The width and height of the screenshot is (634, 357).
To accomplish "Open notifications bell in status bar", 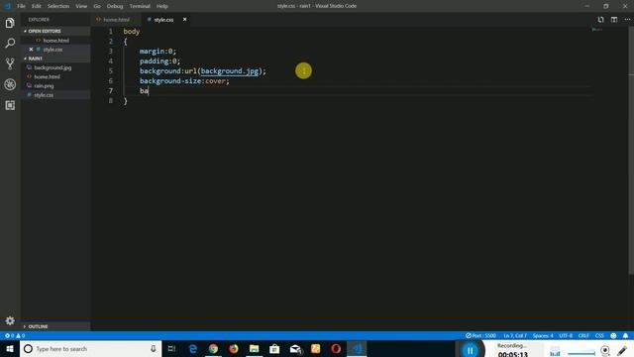I will tap(625, 335).
